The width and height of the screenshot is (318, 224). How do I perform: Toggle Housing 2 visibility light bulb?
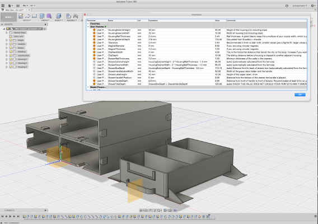pyautogui.click(x=11, y=63)
